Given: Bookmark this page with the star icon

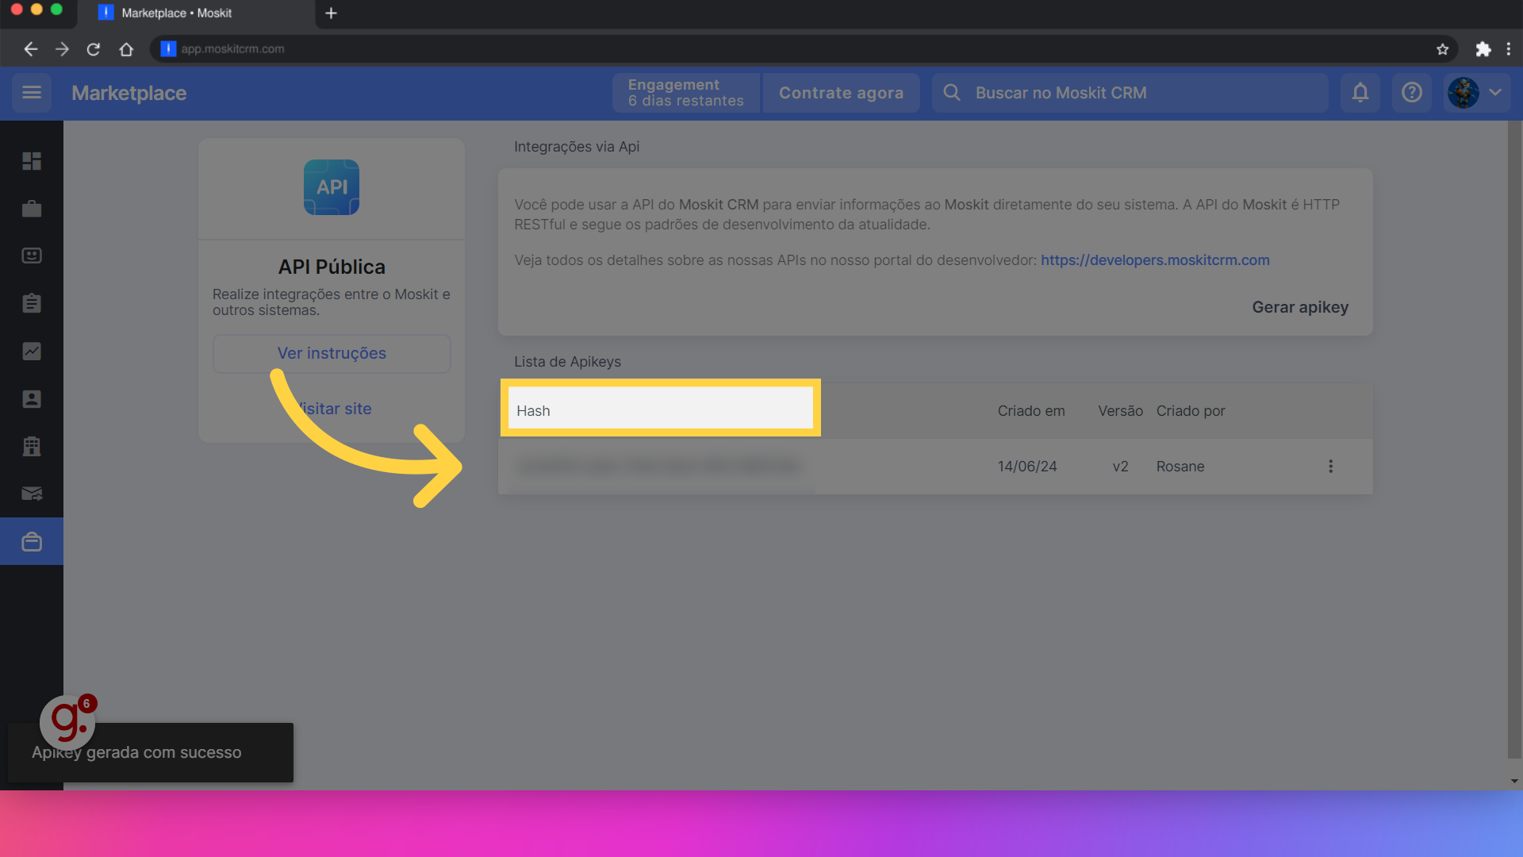Looking at the screenshot, I should click(x=1442, y=49).
